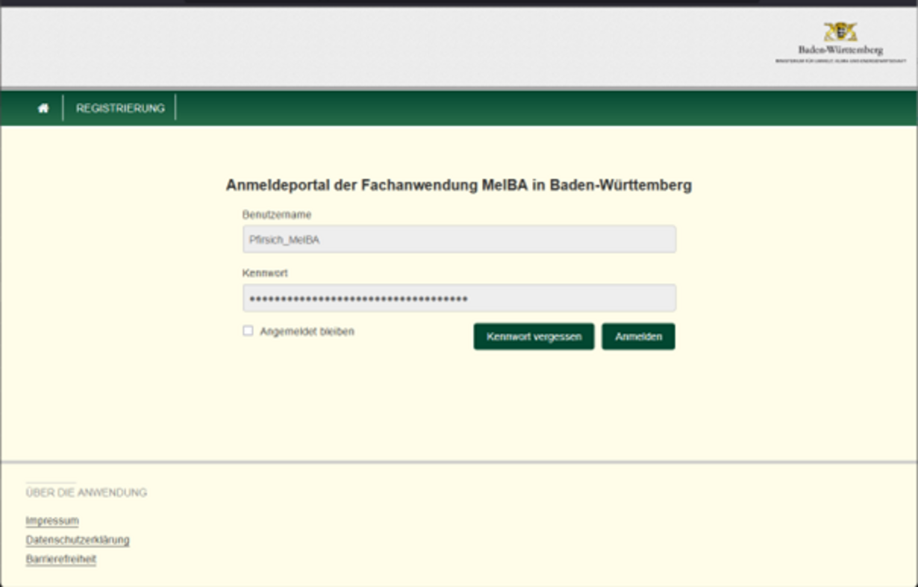Click the ÜBER DIE ANWENDUNG footer heading

click(x=87, y=492)
